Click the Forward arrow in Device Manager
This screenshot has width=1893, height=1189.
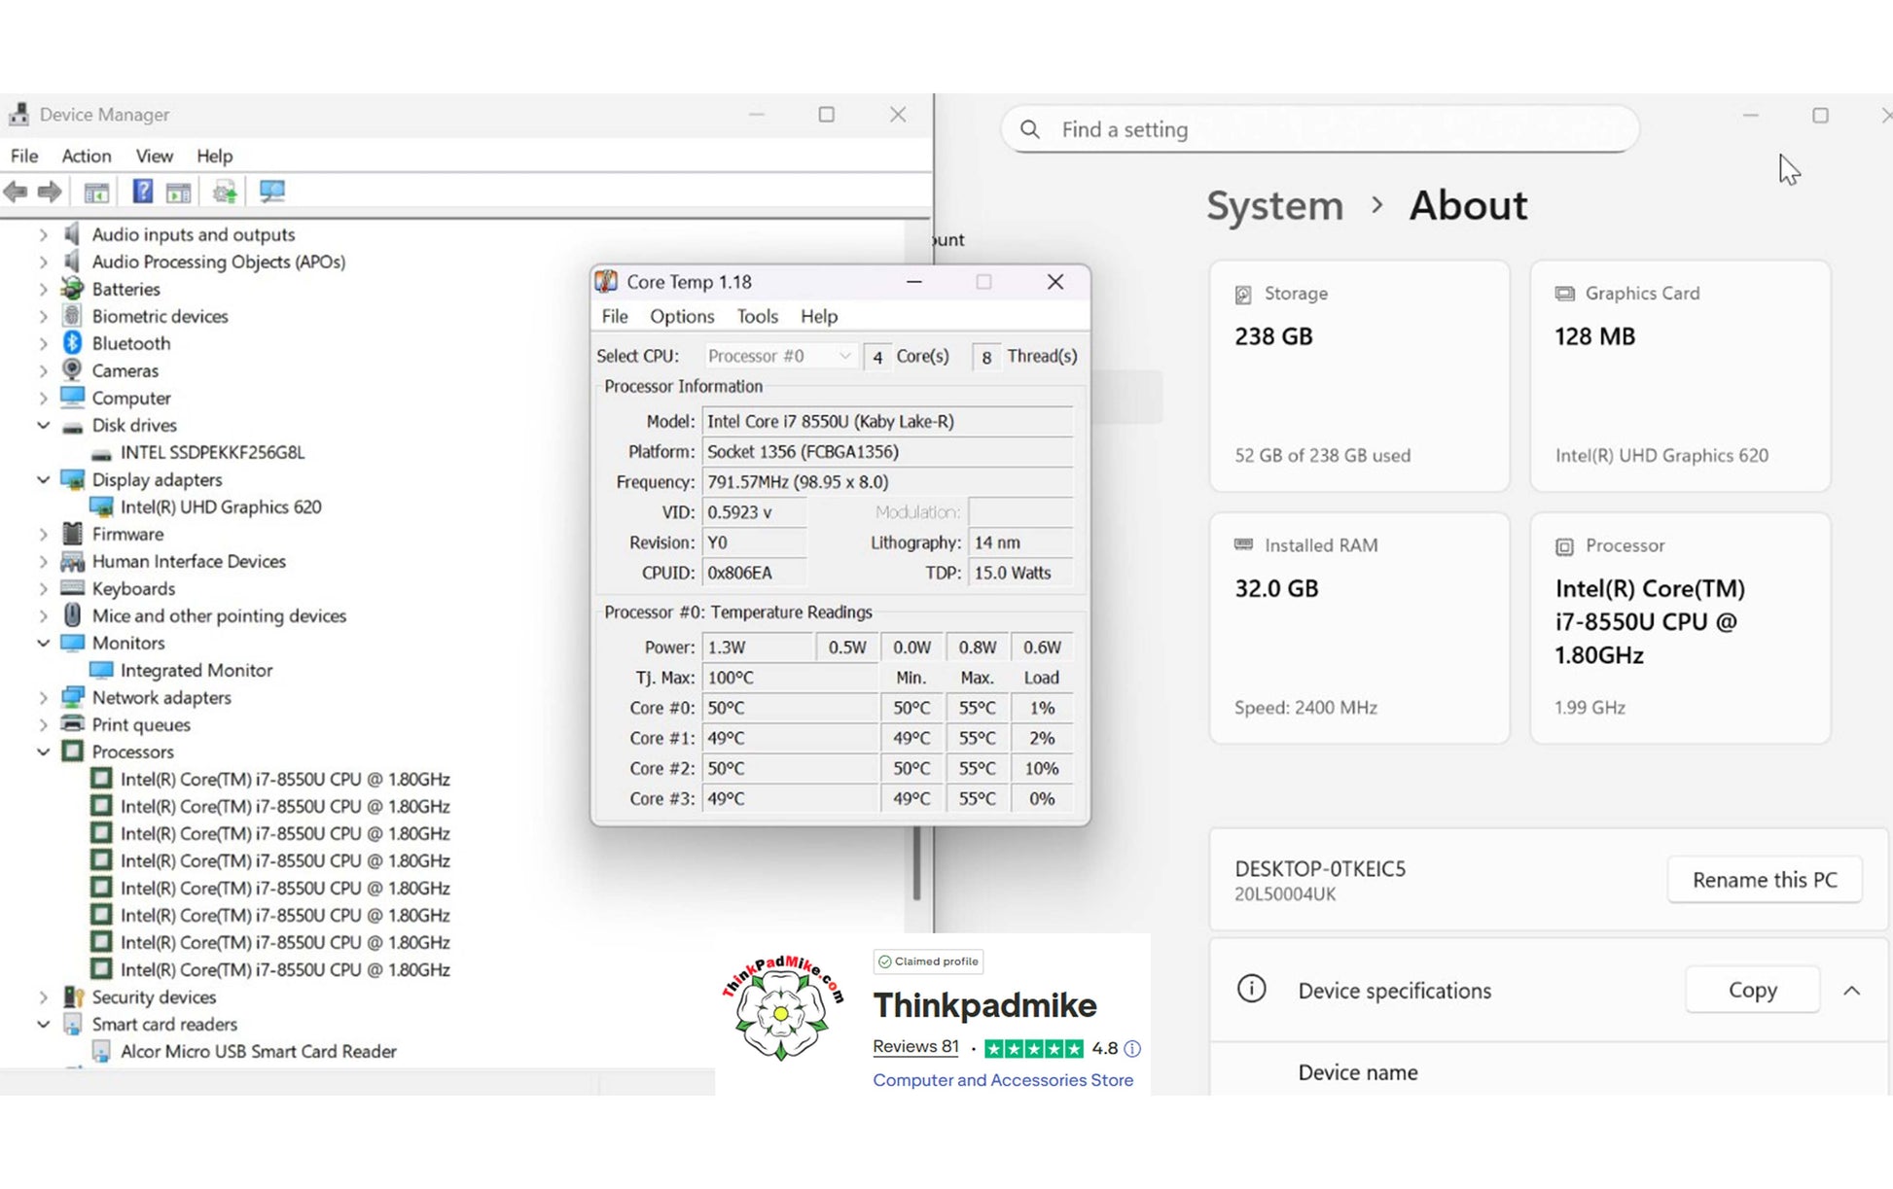pos(50,192)
